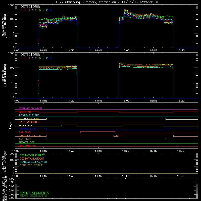Click the 14:45 tick under rear segments plot
This screenshot has width=201, height=201.
(98, 101)
